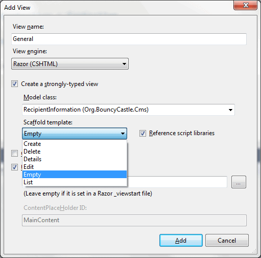The image size is (261, 258).
Task: Choose Details in the template list
Action: [75, 159]
